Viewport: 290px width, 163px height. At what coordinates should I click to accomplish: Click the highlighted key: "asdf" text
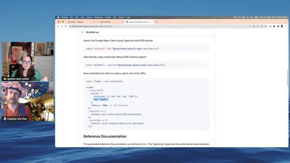click(x=101, y=100)
